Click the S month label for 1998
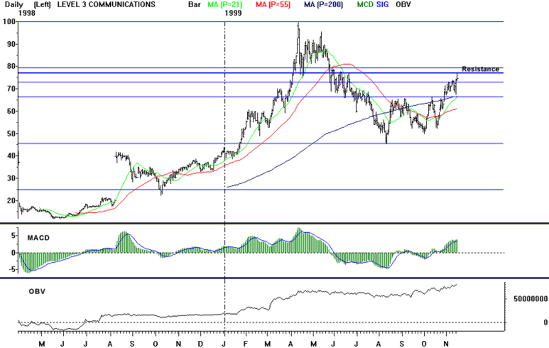Image resolution: width=549 pixels, height=348 pixels. tap(132, 344)
